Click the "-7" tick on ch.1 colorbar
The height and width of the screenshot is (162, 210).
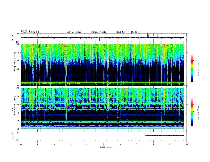point(196,82)
